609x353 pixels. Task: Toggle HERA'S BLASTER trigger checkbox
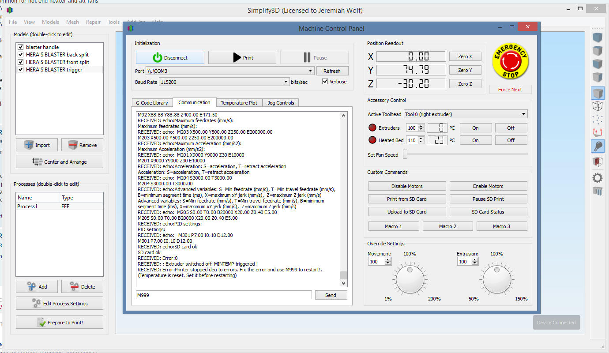pyautogui.click(x=20, y=70)
